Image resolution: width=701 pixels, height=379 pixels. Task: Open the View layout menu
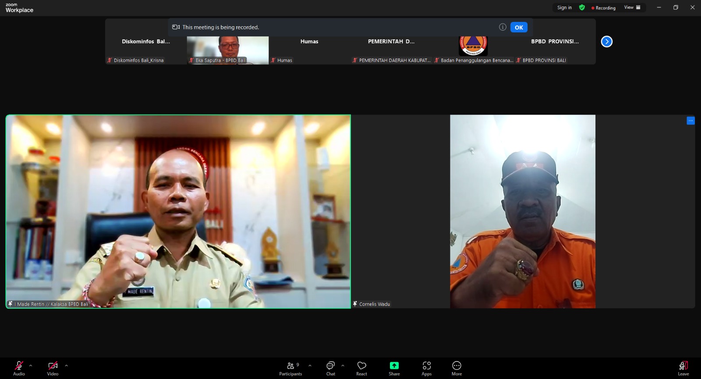pyautogui.click(x=632, y=7)
